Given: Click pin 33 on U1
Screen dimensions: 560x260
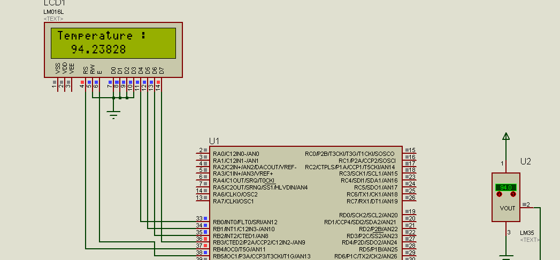Looking at the screenshot, I should tap(202, 218).
